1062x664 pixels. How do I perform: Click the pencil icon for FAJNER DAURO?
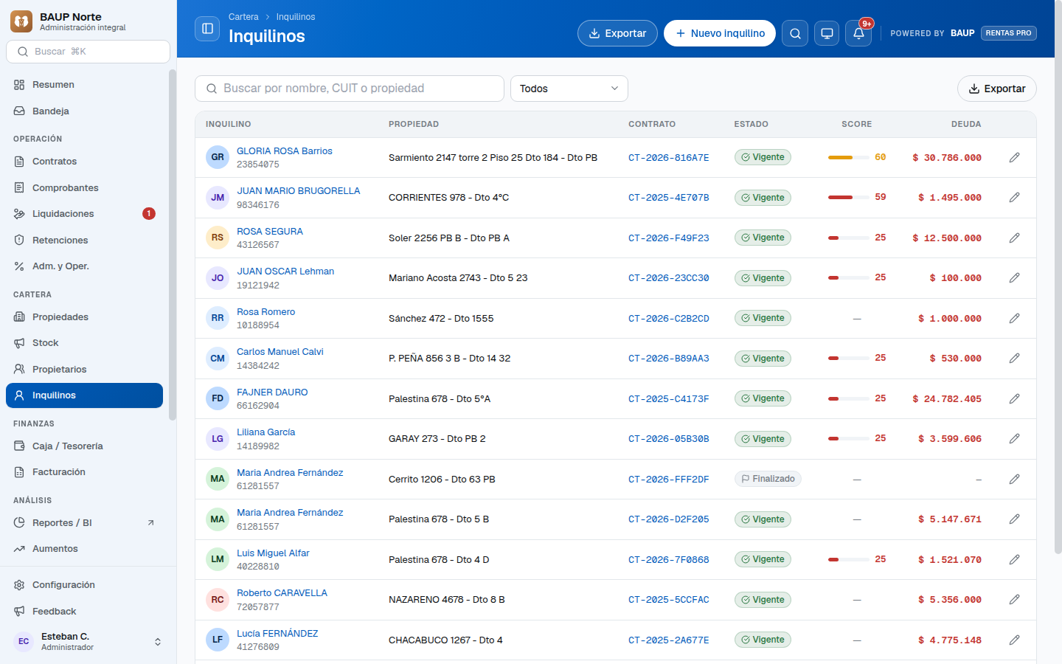coord(1015,398)
